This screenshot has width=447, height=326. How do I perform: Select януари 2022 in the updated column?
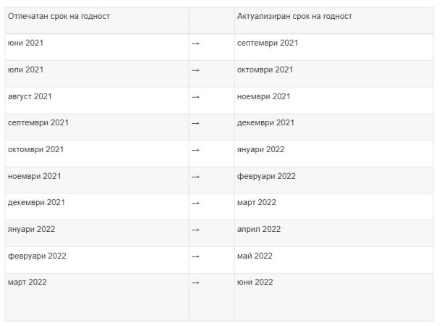(261, 150)
